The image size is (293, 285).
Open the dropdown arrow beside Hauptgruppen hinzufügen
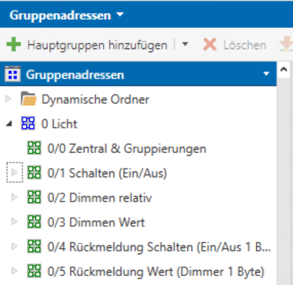tap(185, 44)
